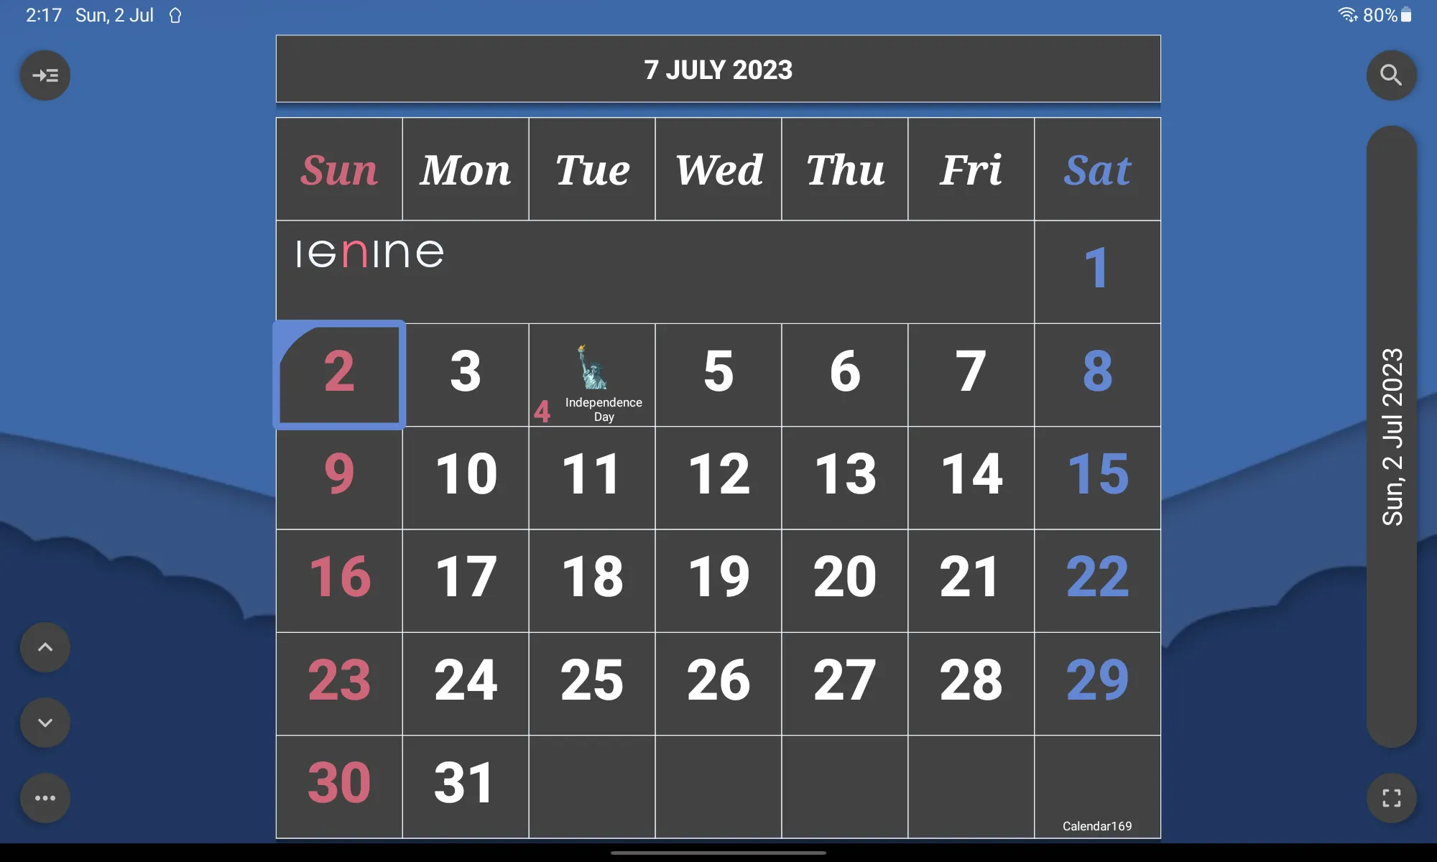The height and width of the screenshot is (862, 1437).
Task: Click the home notification bell icon
Action: [173, 14]
